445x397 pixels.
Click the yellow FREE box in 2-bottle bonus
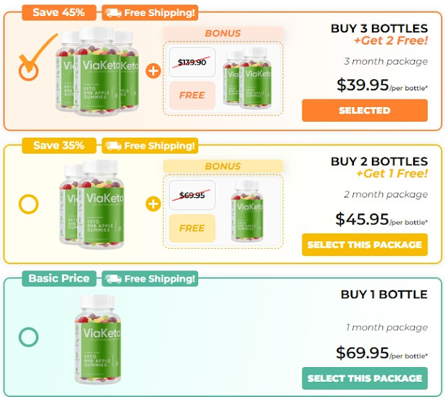[192, 228]
